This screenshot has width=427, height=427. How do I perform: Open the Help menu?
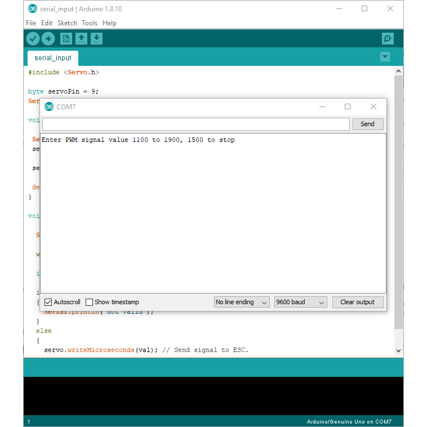(x=109, y=23)
